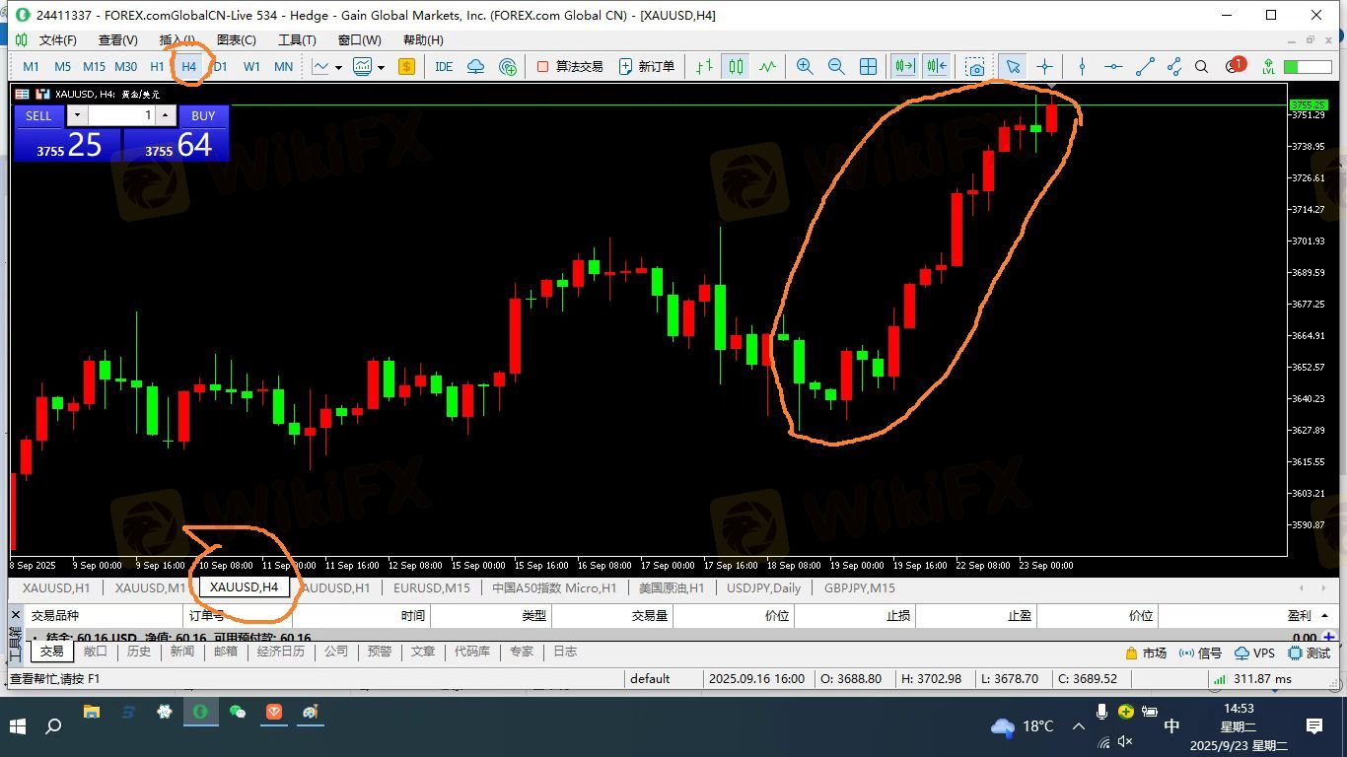Select the M15 timeframe

(x=94, y=67)
